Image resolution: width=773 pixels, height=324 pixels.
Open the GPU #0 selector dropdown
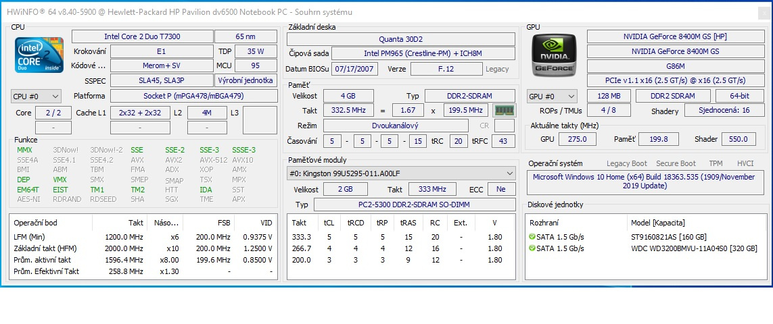552,97
